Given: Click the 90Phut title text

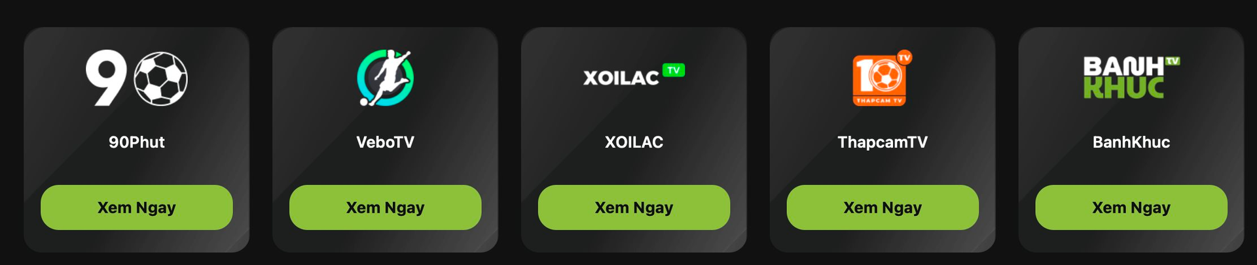Looking at the screenshot, I should click(137, 142).
